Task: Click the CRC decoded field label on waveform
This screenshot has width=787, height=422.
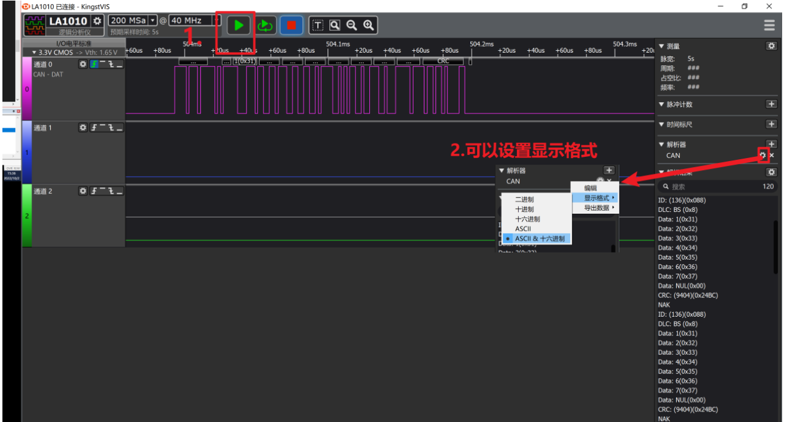Action: click(x=443, y=61)
